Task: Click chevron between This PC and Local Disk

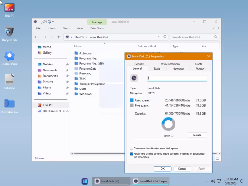Action: click(87, 37)
